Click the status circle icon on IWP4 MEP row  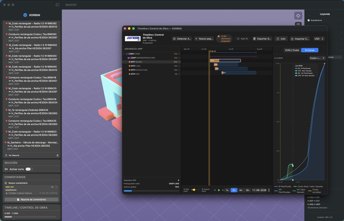coord(179,74)
